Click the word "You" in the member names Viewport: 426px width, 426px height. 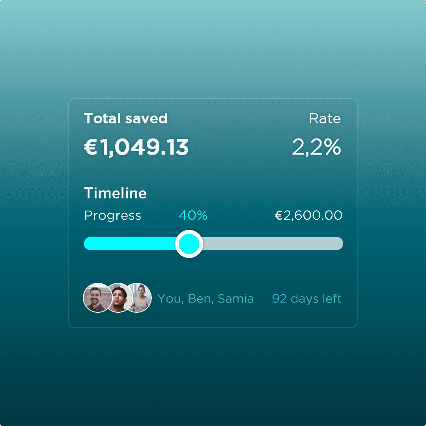click(169, 299)
